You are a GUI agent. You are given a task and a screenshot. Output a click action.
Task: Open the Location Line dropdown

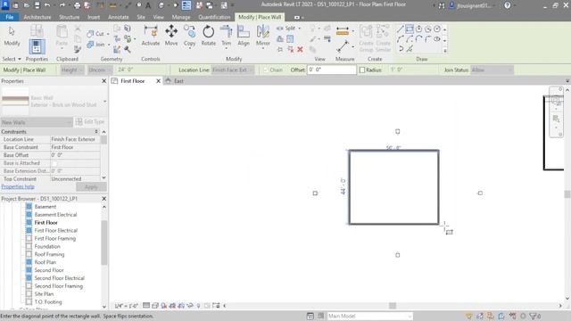232,70
